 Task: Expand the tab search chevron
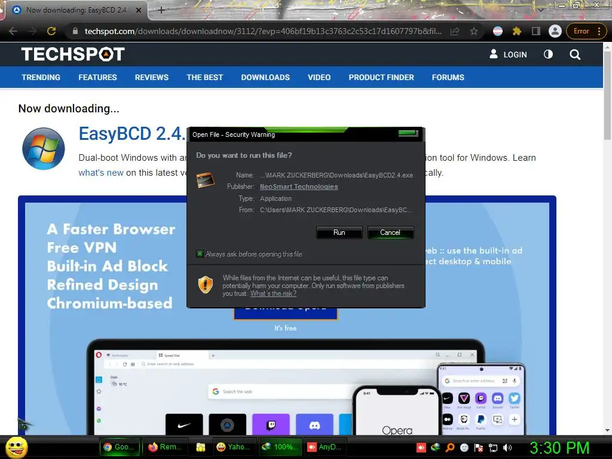point(540,10)
